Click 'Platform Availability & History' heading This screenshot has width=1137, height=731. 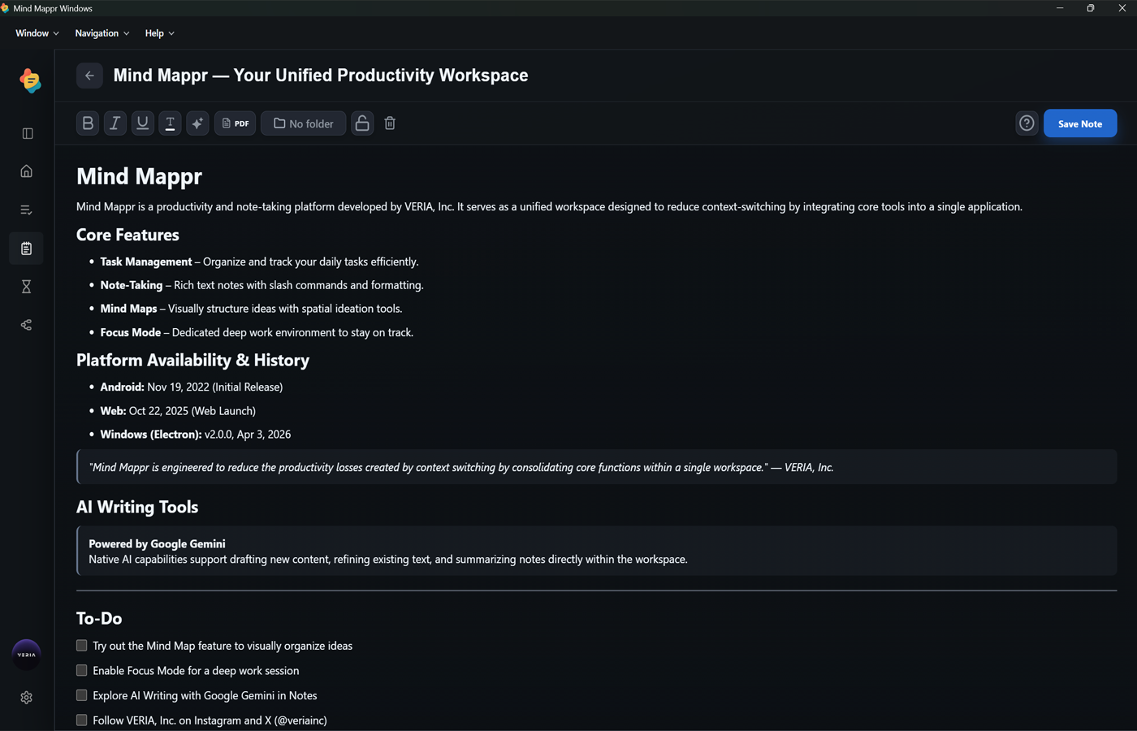tap(192, 360)
